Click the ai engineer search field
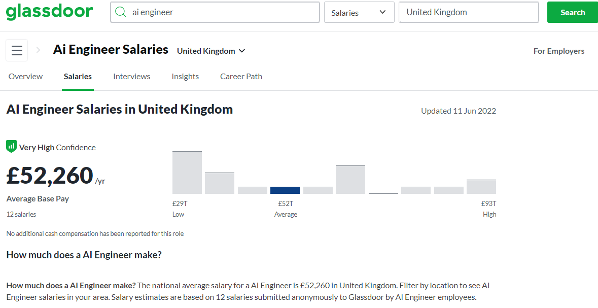This screenshot has height=308, width=598. coord(223,12)
